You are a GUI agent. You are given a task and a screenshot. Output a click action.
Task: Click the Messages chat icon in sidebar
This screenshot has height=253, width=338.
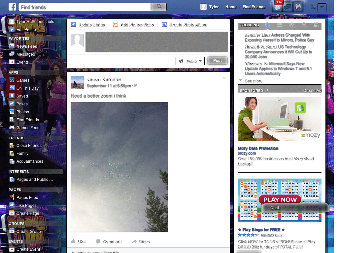click(x=12, y=54)
